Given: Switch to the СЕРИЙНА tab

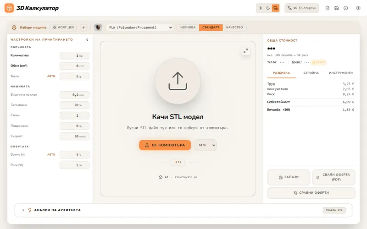Looking at the screenshot, I should pos(311,73).
